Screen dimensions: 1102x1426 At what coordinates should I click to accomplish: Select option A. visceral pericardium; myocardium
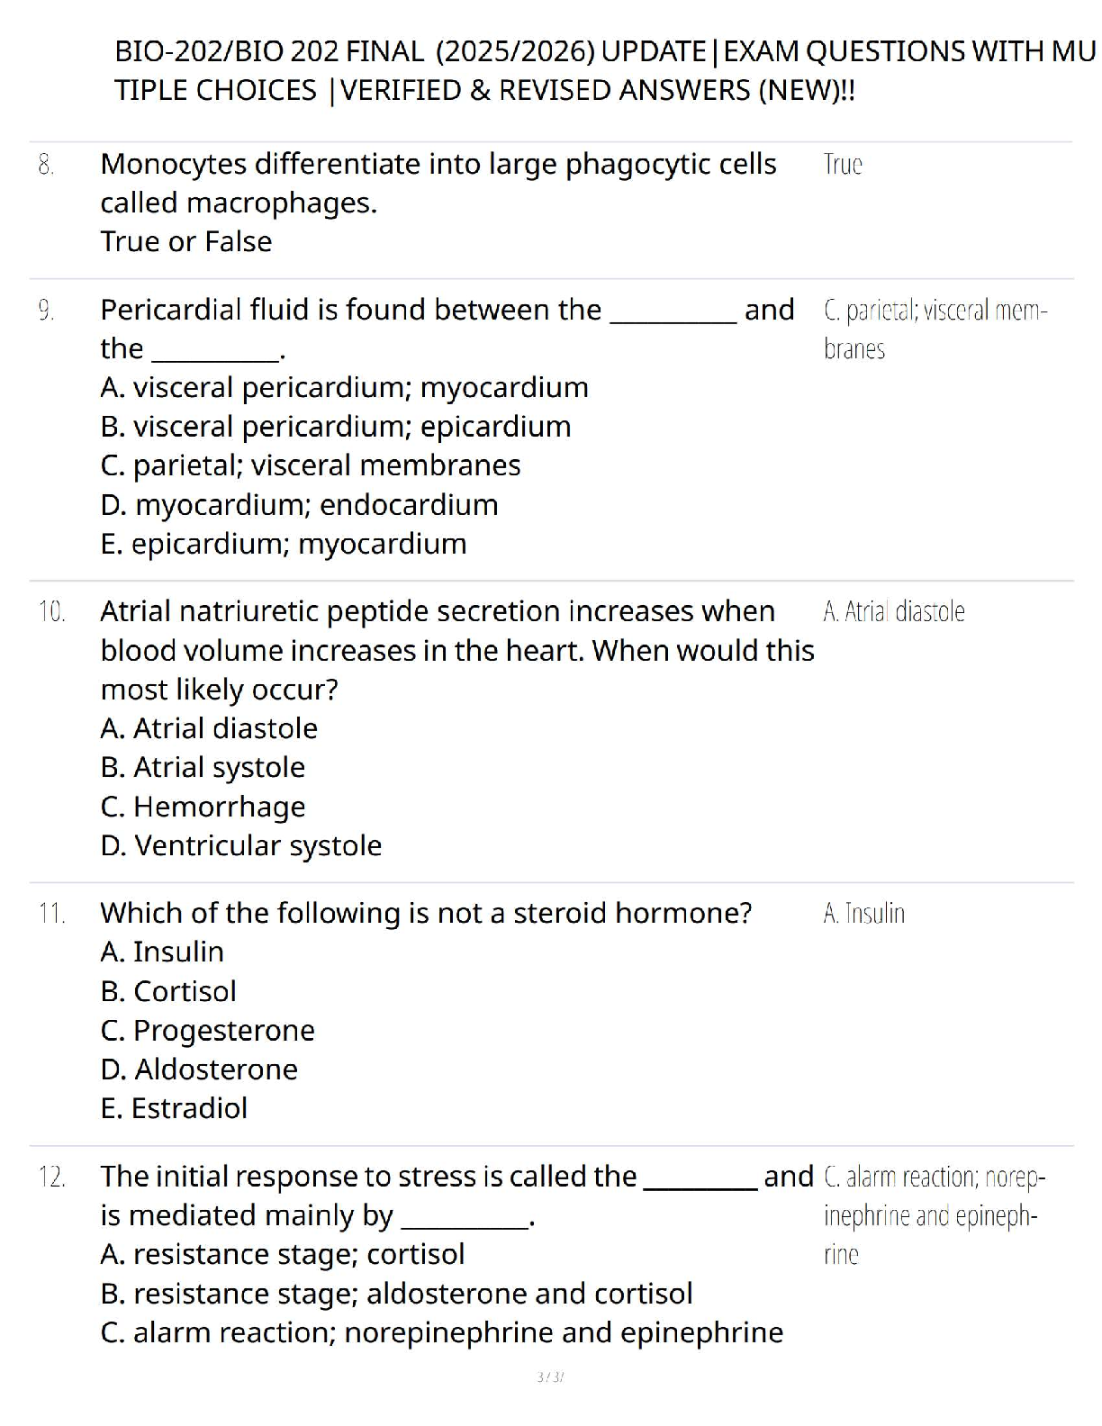344,388
